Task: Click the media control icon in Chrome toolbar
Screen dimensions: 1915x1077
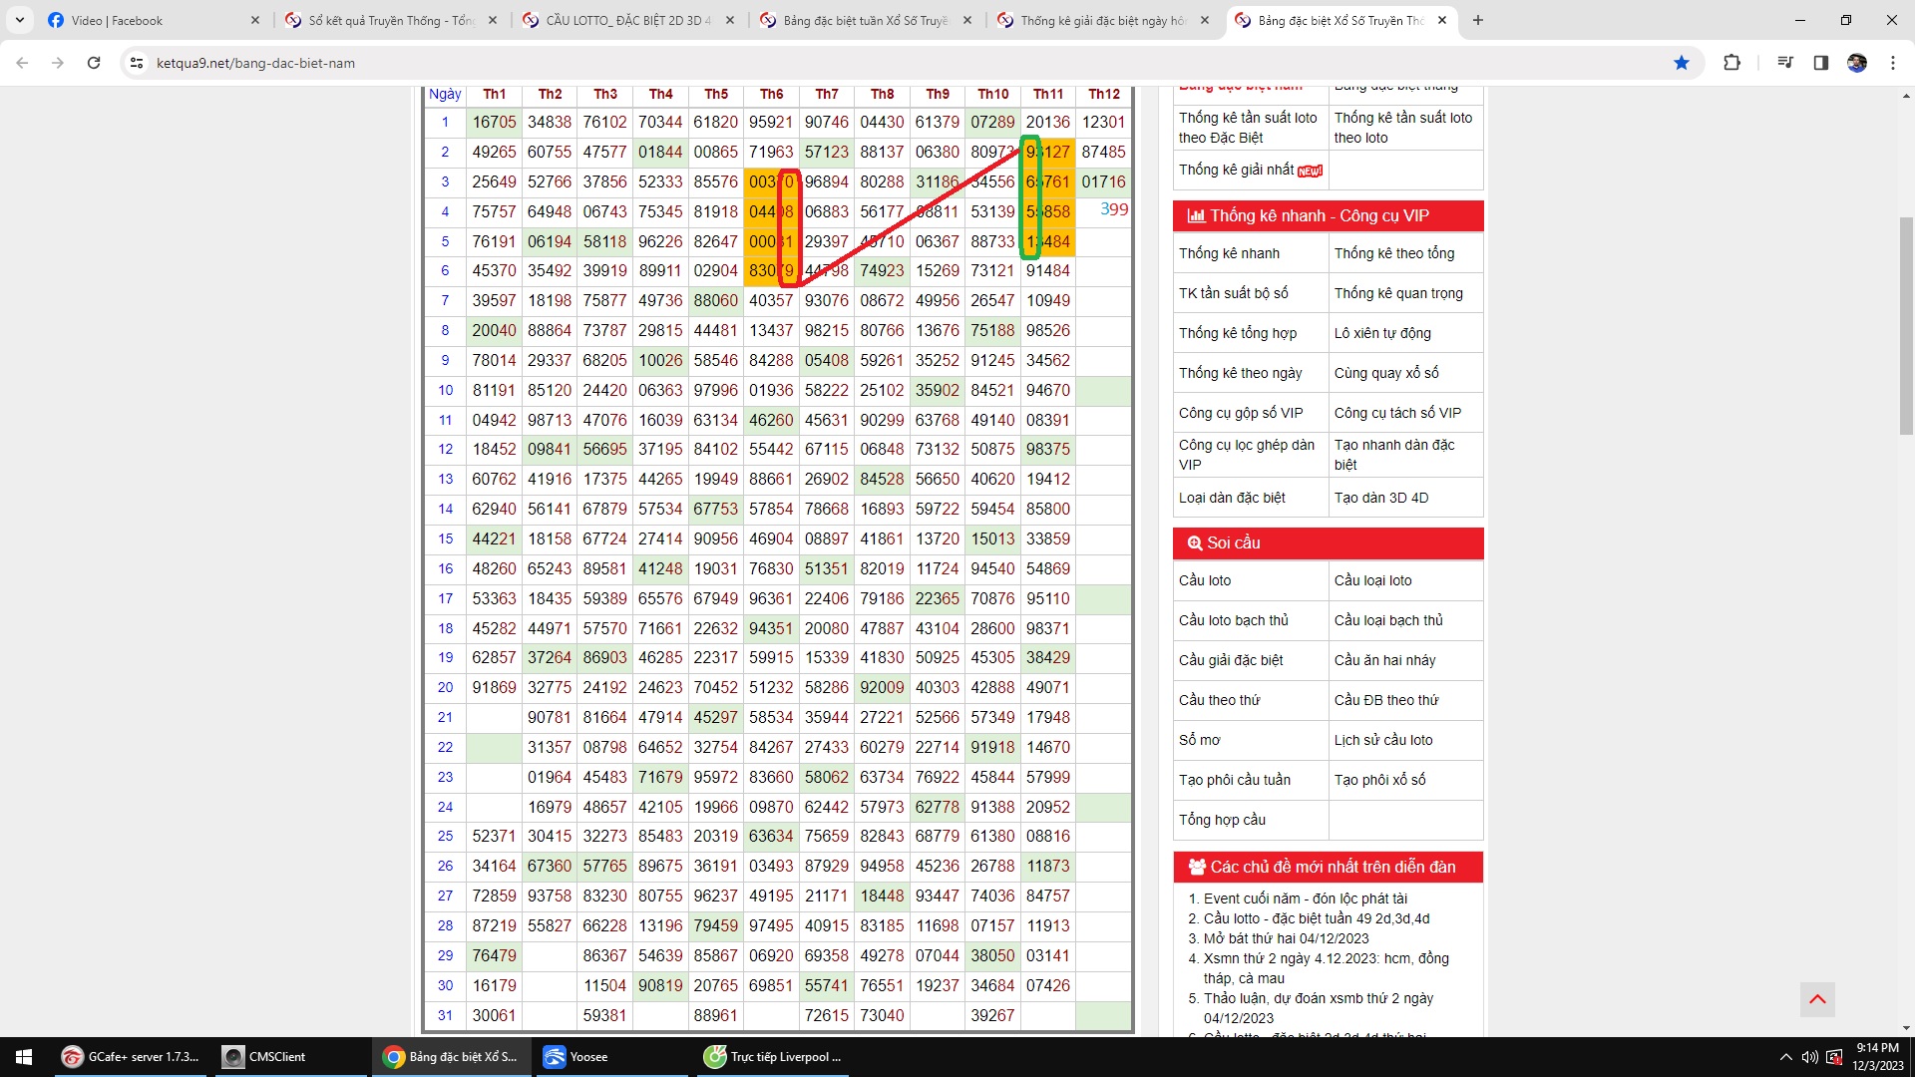Action: [x=1785, y=63]
